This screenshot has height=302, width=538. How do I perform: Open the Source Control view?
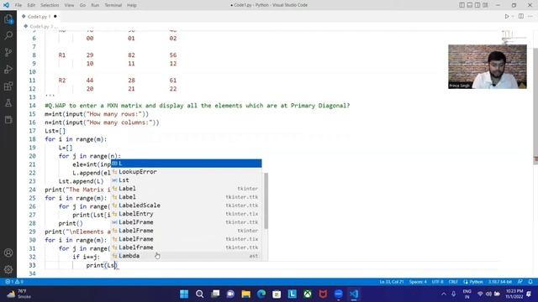tap(8, 52)
